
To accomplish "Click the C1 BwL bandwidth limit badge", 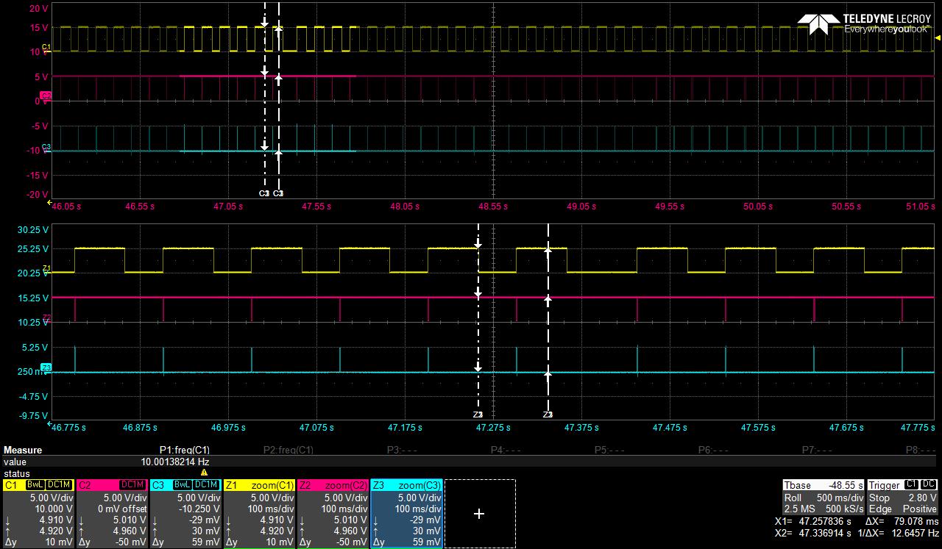I will 35,485.
